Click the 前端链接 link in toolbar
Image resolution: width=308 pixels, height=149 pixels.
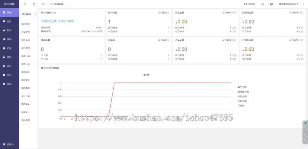coord(57,4)
